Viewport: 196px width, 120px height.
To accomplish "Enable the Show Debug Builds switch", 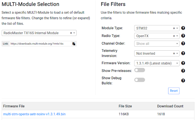I will pos(140,80).
